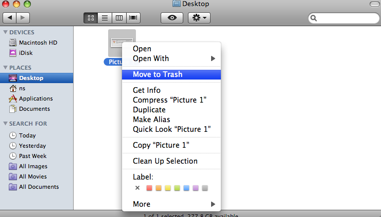The image size is (381, 217).
Task: Collapse the PLACES sidebar section
Action: pyautogui.click(x=5, y=68)
